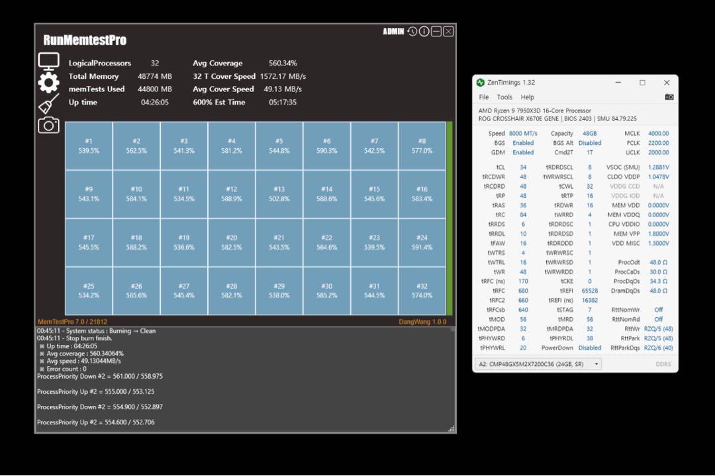Select memtest tile #1 at 539.5%
This screenshot has height=476, width=715.
89,146
